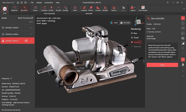Click the Mesh 7.00 value
The image size is (186, 112).
(x=153, y=29)
